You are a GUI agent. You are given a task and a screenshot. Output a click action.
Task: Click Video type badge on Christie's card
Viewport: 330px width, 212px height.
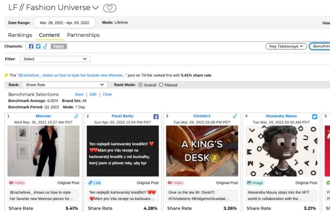(175, 183)
